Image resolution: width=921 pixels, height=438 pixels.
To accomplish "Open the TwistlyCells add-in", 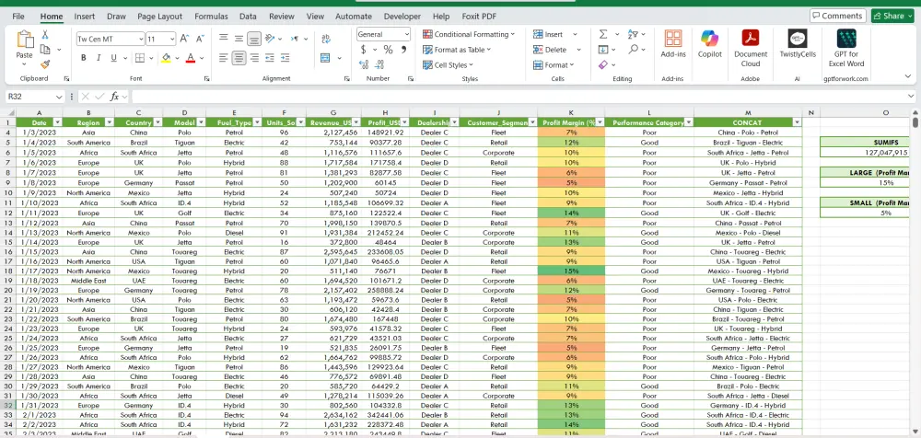I will 797,44.
